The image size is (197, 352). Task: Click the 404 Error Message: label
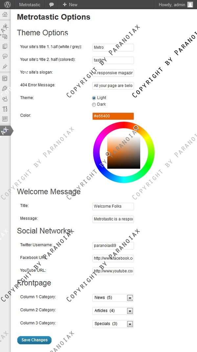click(x=38, y=85)
